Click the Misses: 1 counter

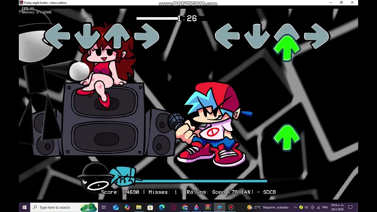click(x=163, y=192)
